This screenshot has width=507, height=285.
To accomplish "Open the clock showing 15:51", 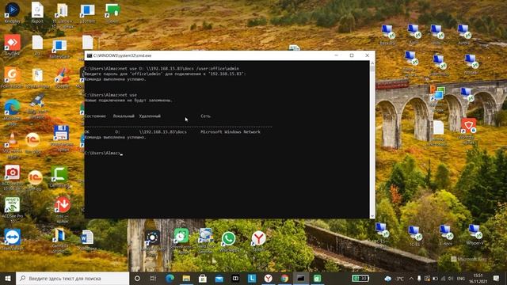I will coord(478,279).
